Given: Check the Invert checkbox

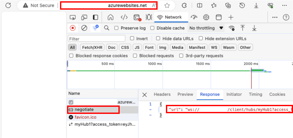Looking at the screenshot, I should (x=132, y=38).
